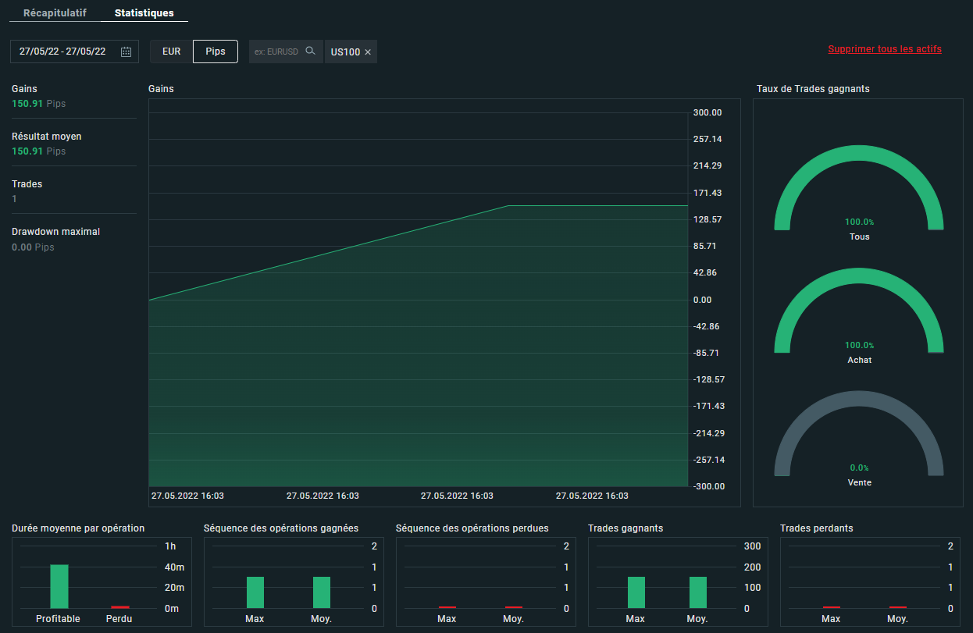
Task: Click Max bar in Trades gagnants chart
Action: pyautogui.click(x=636, y=592)
